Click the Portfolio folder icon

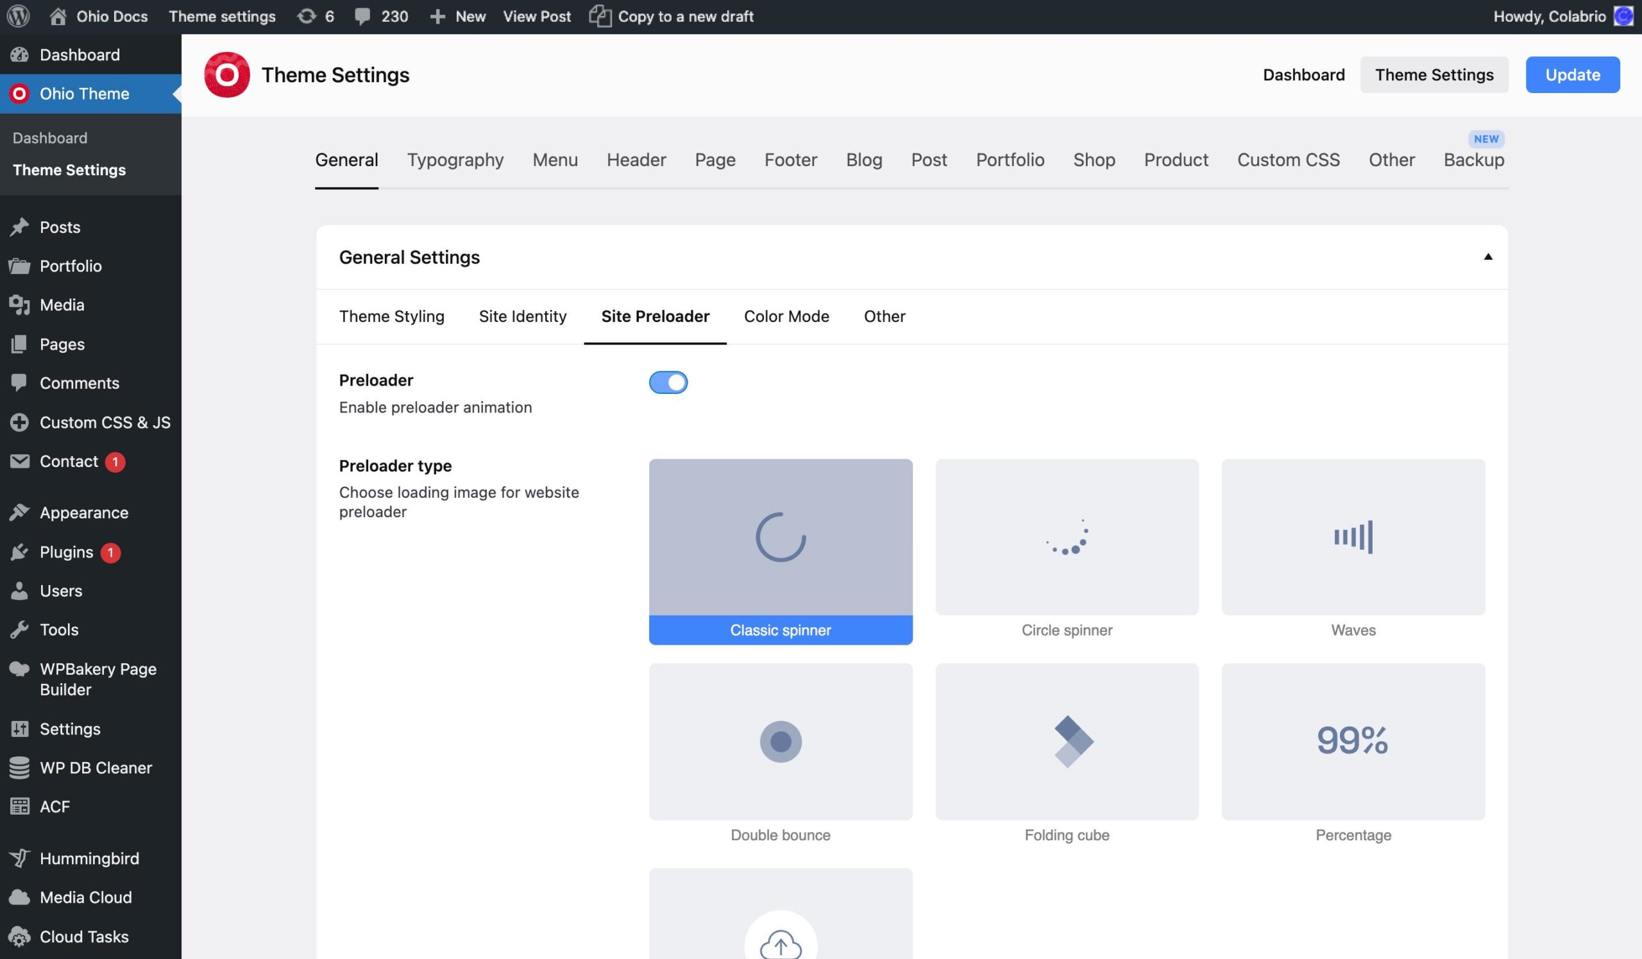19,266
